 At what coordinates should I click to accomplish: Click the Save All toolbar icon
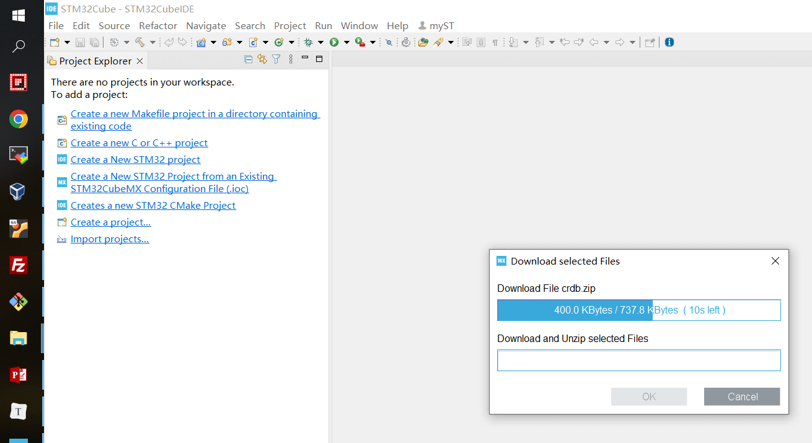[94, 42]
